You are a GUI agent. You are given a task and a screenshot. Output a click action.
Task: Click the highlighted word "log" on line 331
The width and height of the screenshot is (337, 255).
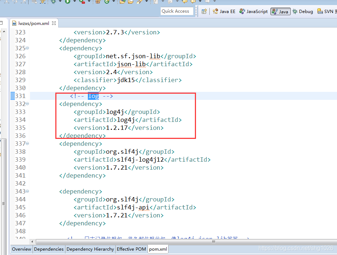click(93, 96)
